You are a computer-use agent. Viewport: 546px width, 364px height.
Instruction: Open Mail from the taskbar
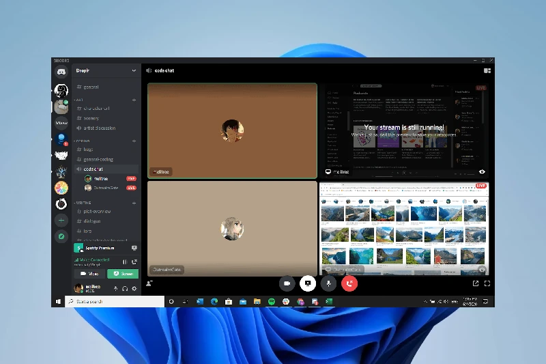tap(243, 302)
